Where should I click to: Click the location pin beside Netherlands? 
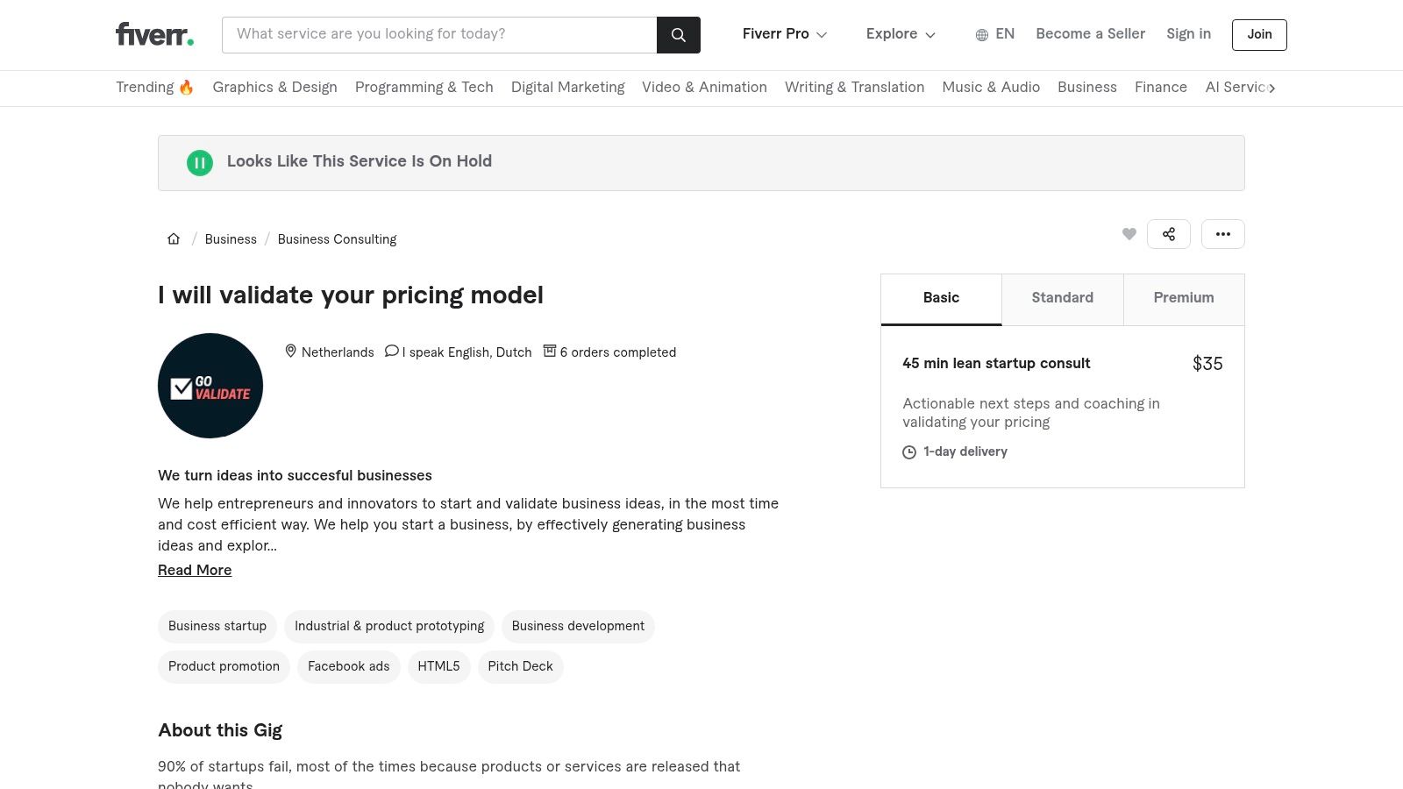pos(290,351)
